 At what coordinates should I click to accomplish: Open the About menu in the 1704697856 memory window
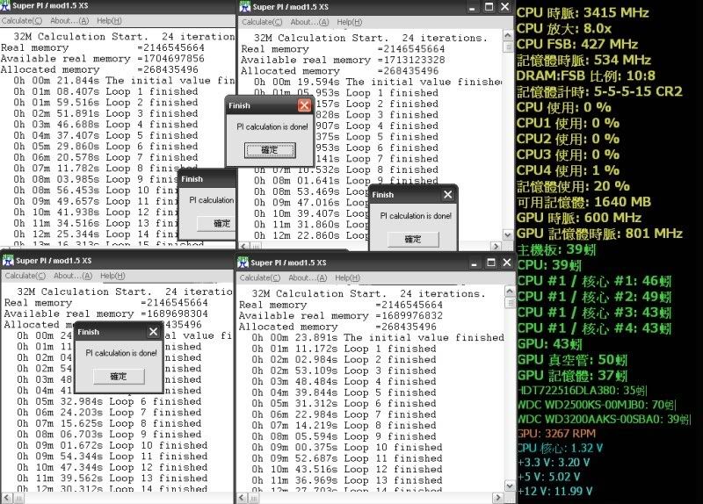(69, 20)
